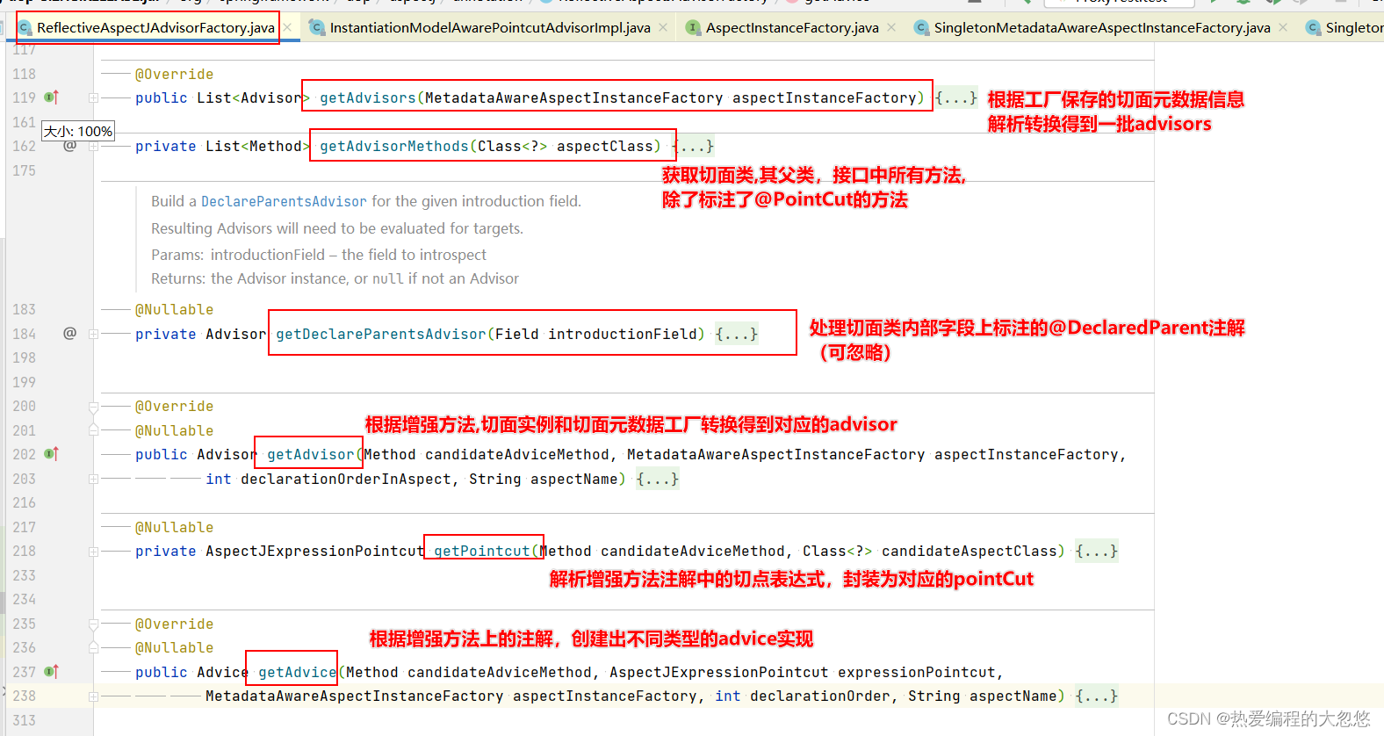Expand the folded {...} body of getAdvice

pos(1097,696)
